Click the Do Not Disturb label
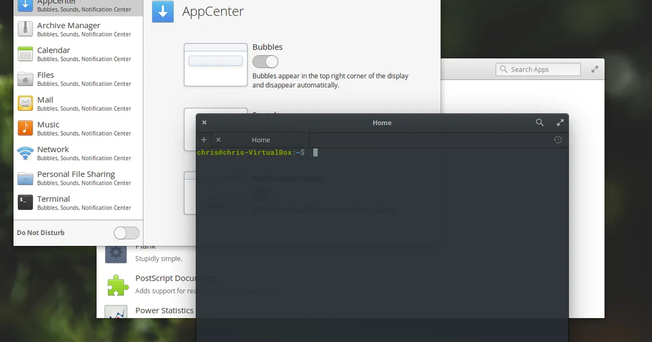 click(41, 233)
